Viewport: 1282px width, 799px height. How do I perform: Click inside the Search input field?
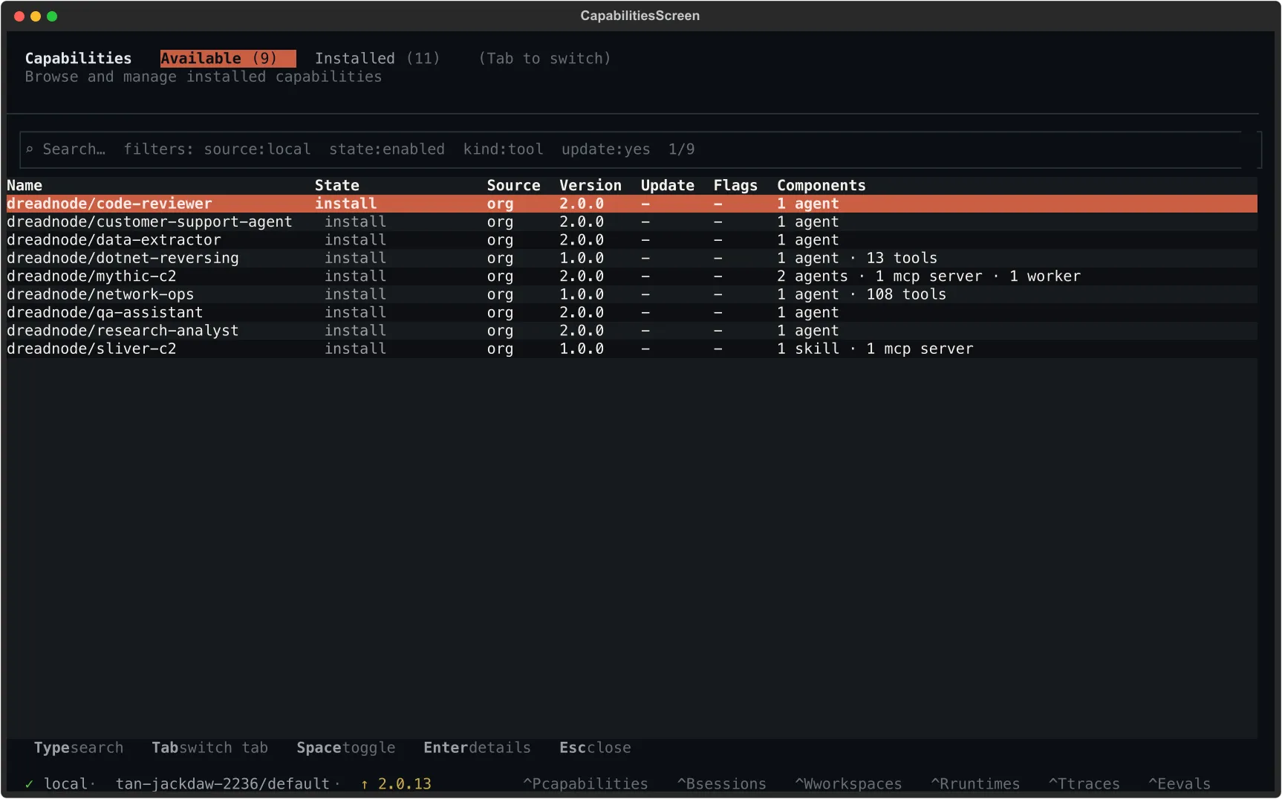[74, 149]
